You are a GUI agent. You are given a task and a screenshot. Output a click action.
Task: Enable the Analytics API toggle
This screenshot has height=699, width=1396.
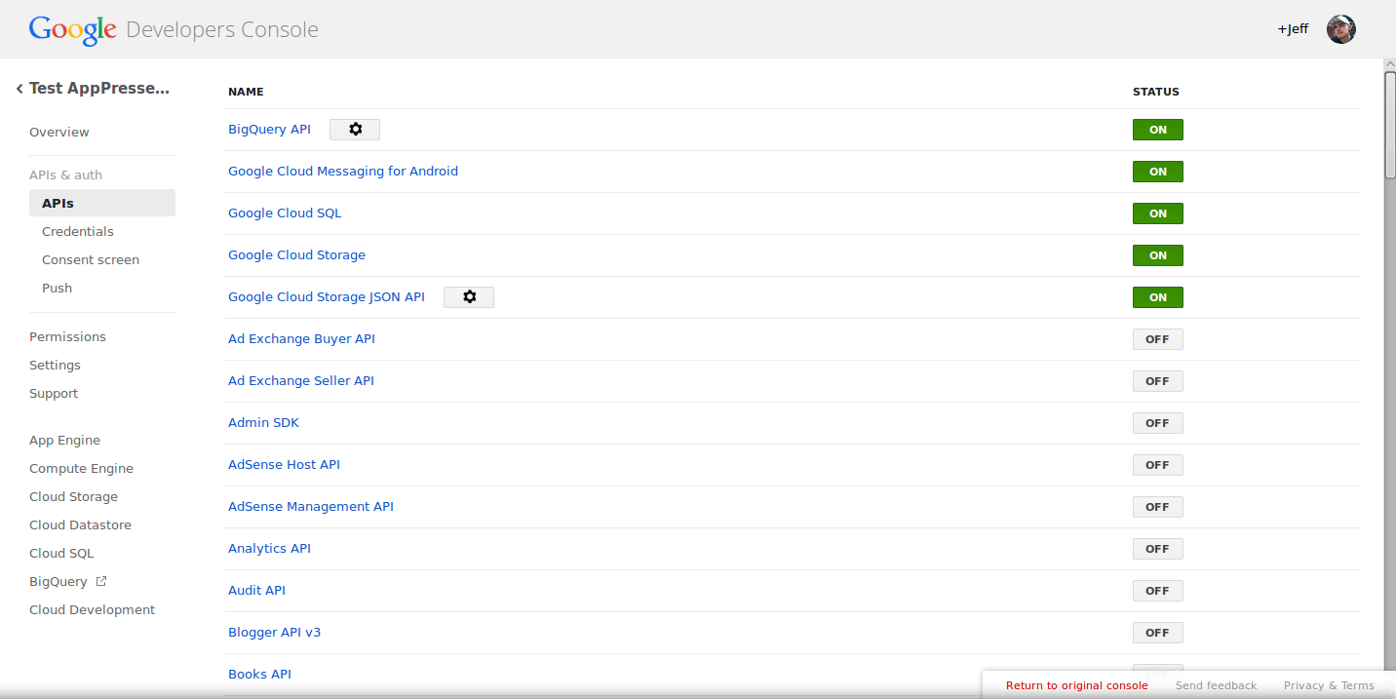pos(1157,549)
